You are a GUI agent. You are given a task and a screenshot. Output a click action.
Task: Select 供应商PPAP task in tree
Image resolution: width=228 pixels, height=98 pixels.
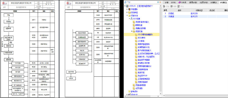tap(142, 76)
